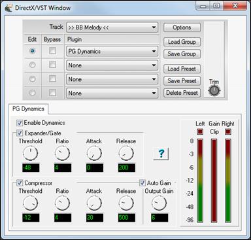Click the Output Gain knob
The image size is (251, 240).
coord(159,203)
